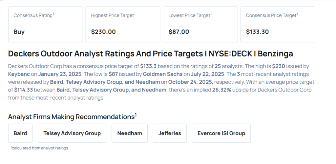Click the 'calculated from analyst ratings' footnote

(39, 148)
